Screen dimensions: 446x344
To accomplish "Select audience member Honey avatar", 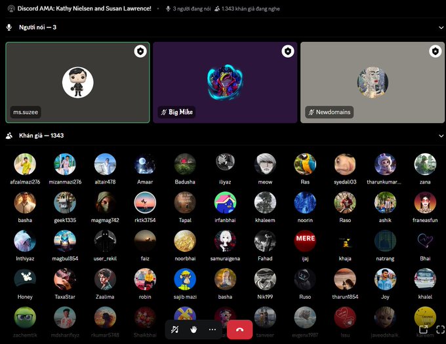I will tap(25, 279).
